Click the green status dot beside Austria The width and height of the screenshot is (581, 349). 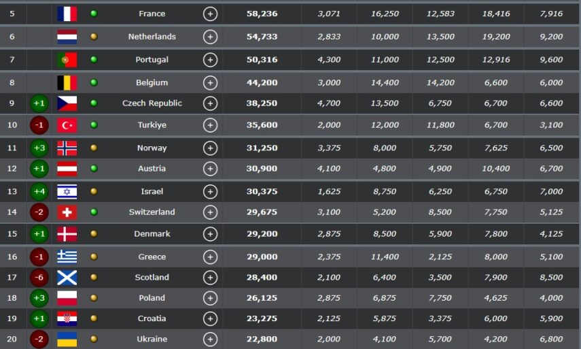click(x=94, y=169)
